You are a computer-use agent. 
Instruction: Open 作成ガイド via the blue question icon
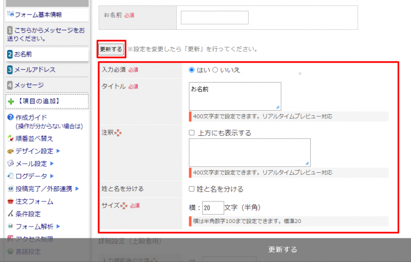coord(10,117)
